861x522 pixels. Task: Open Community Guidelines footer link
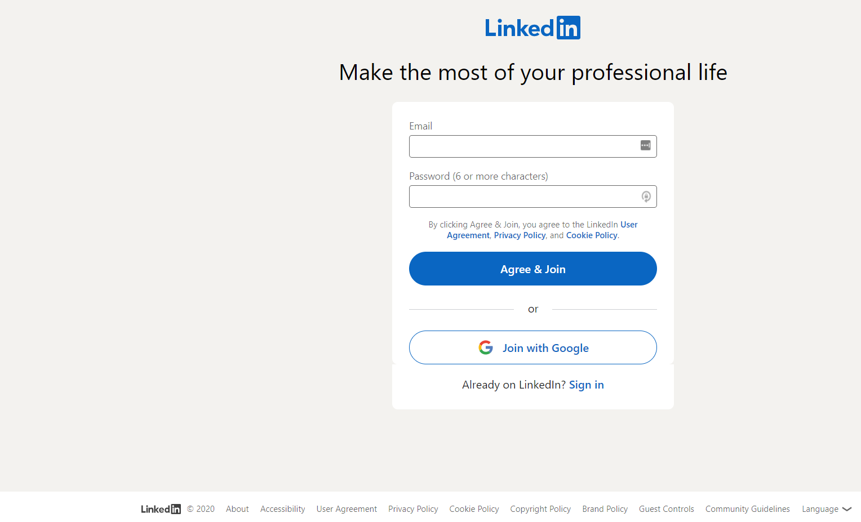[x=747, y=509]
